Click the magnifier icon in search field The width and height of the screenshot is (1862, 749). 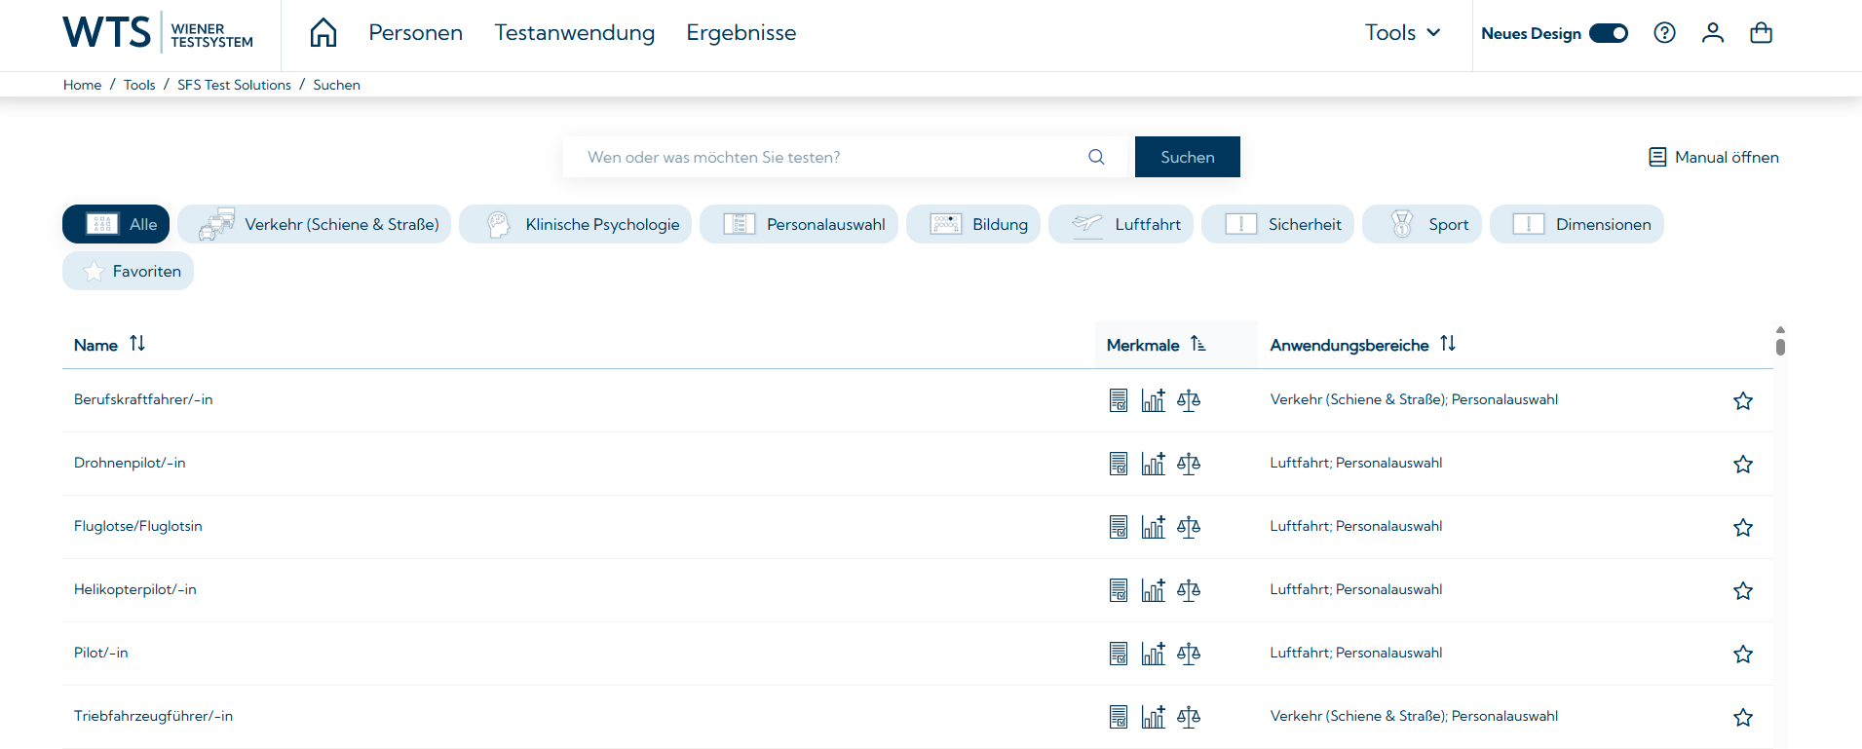point(1096,157)
